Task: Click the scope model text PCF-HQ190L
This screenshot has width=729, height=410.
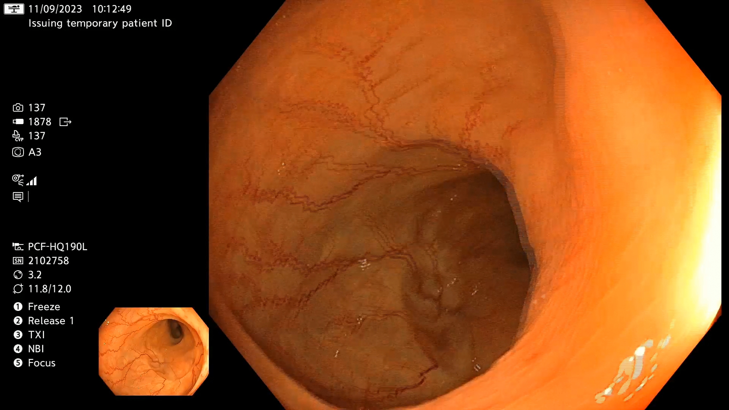Action: click(x=58, y=247)
